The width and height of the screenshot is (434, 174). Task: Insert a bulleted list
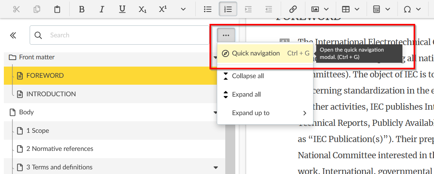click(208, 9)
